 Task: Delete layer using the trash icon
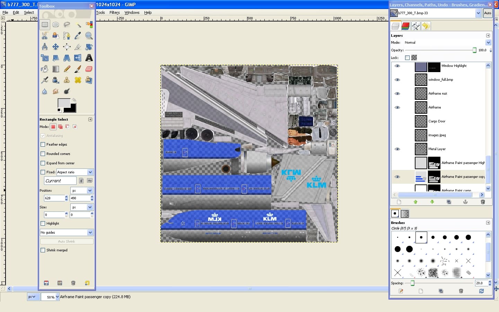[x=482, y=202]
